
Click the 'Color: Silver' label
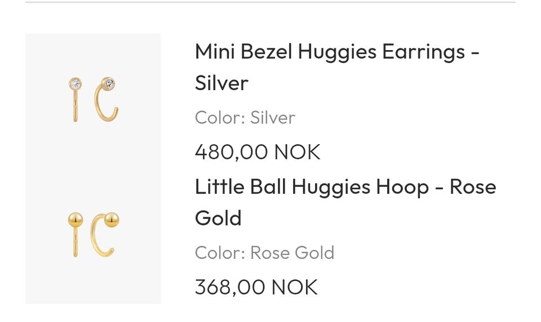pyautogui.click(x=245, y=118)
